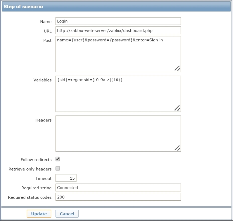Focus the Name field containing Login
The height and width of the screenshot is (221, 233).
coord(118,21)
